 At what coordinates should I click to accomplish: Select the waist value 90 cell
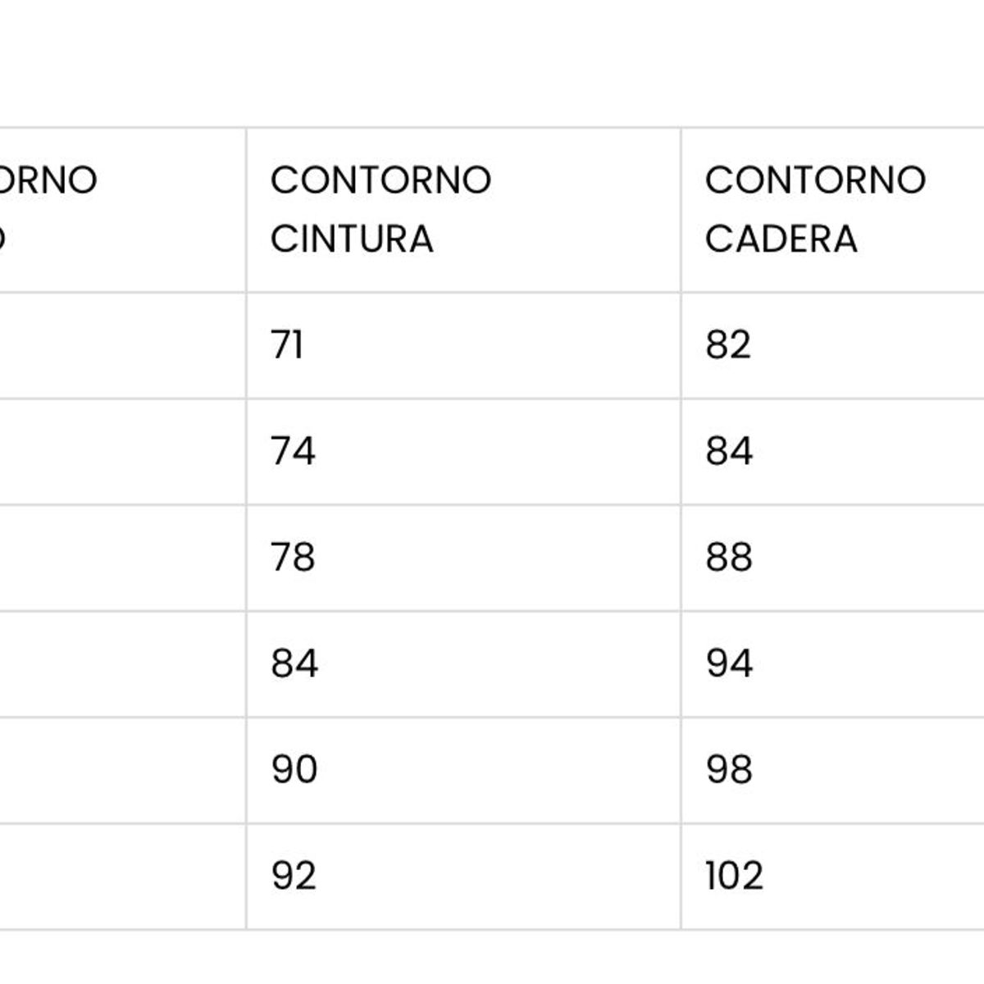click(294, 770)
